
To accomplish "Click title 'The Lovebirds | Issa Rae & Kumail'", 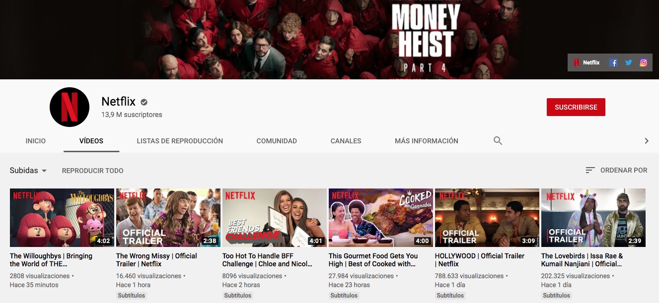I will (582, 260).
